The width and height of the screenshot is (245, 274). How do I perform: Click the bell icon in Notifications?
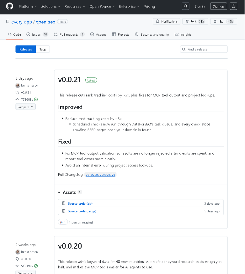tap(157, 21)
